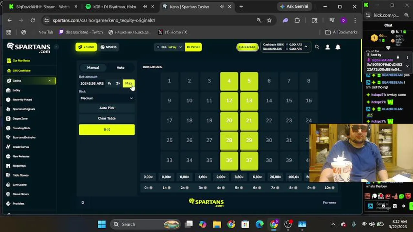Open File Explorer from taskbar
The width and height of the screenshot is (413, 232).
tap(217, 224)
